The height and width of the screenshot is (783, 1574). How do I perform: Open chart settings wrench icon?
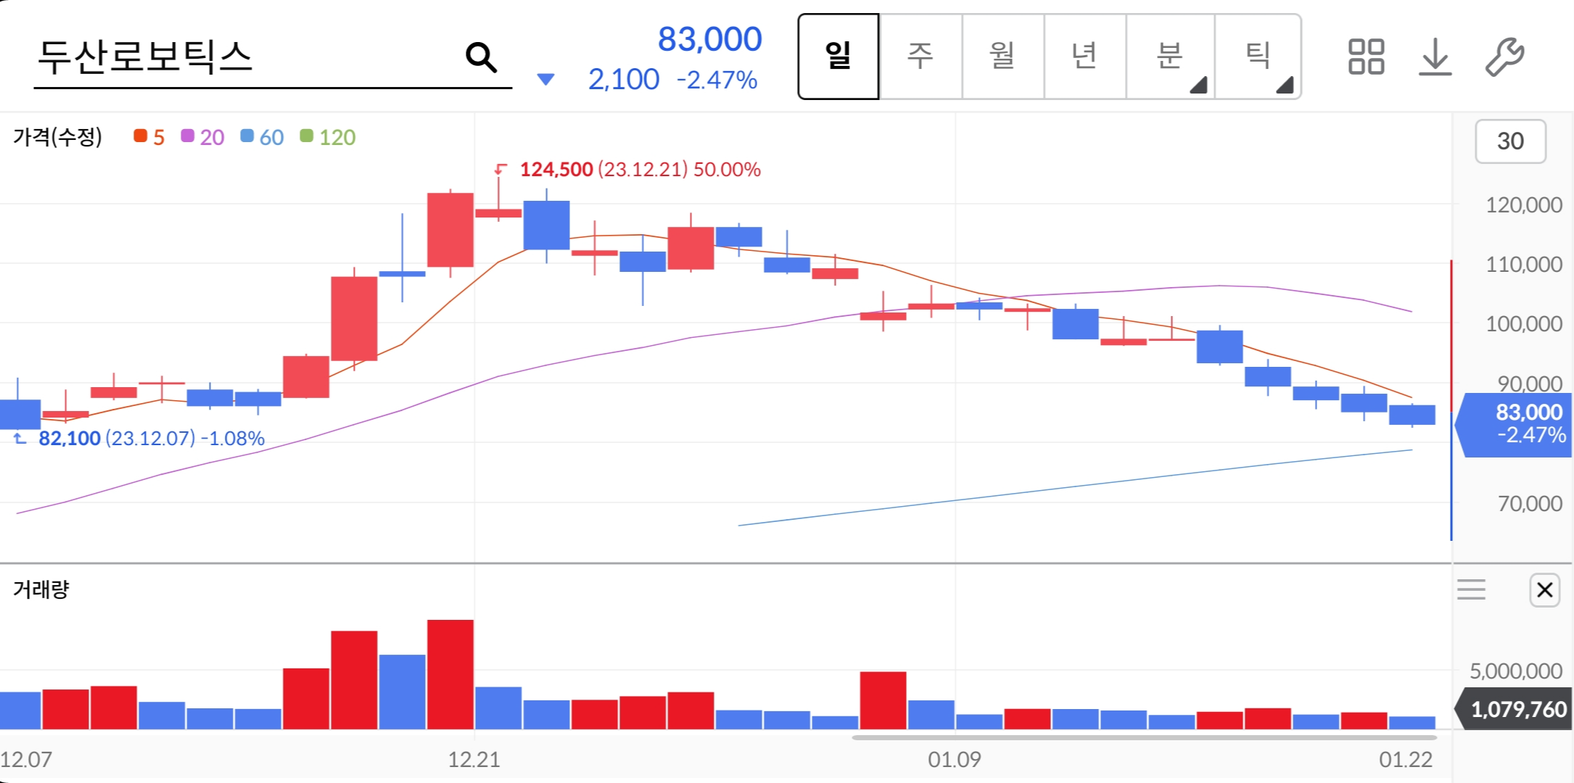[1504, 57]
